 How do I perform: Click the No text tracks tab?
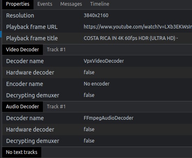(x=22, y=152)
